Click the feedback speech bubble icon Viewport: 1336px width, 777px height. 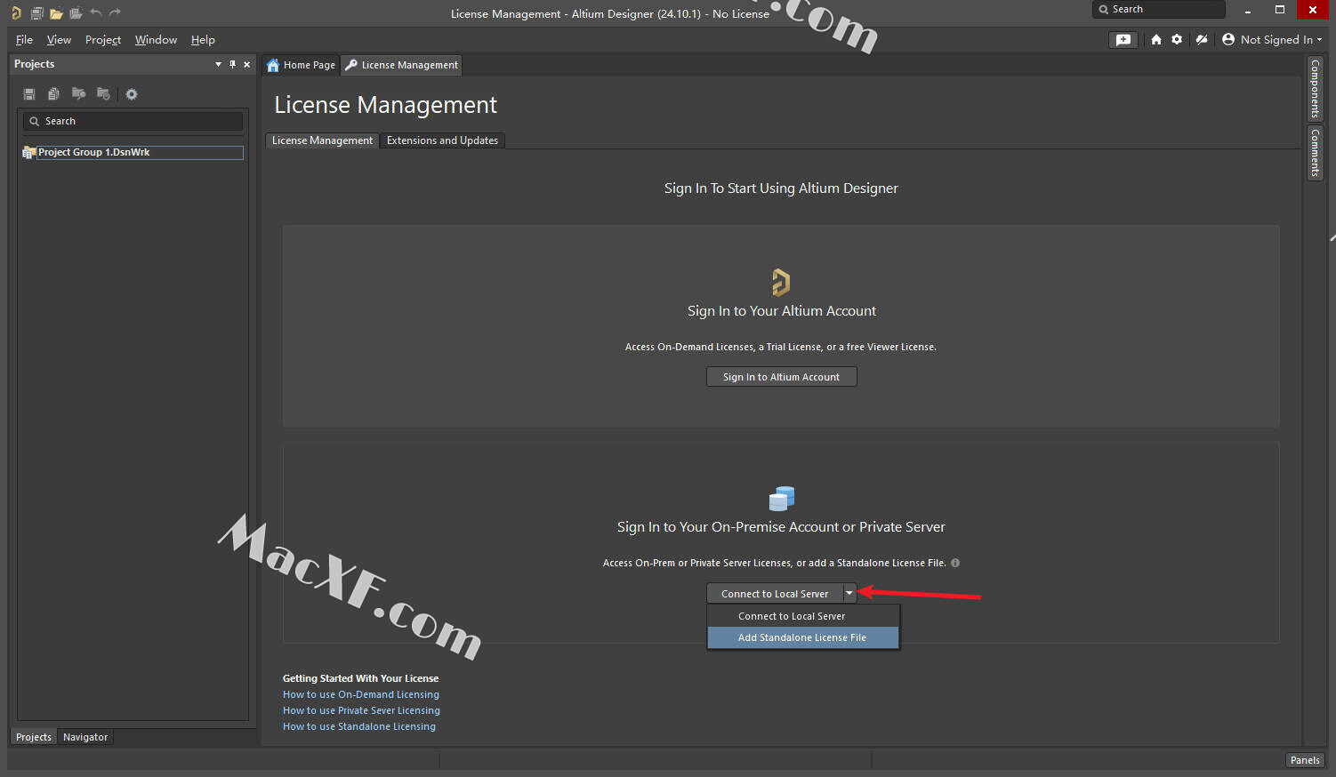pyautogui.click(x=1124, y=39)
